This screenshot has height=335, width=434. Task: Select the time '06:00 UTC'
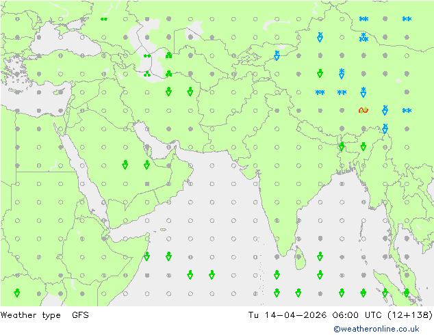357,315
